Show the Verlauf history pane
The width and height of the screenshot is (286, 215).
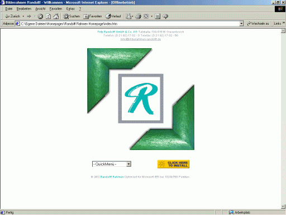tap(113, 16)
